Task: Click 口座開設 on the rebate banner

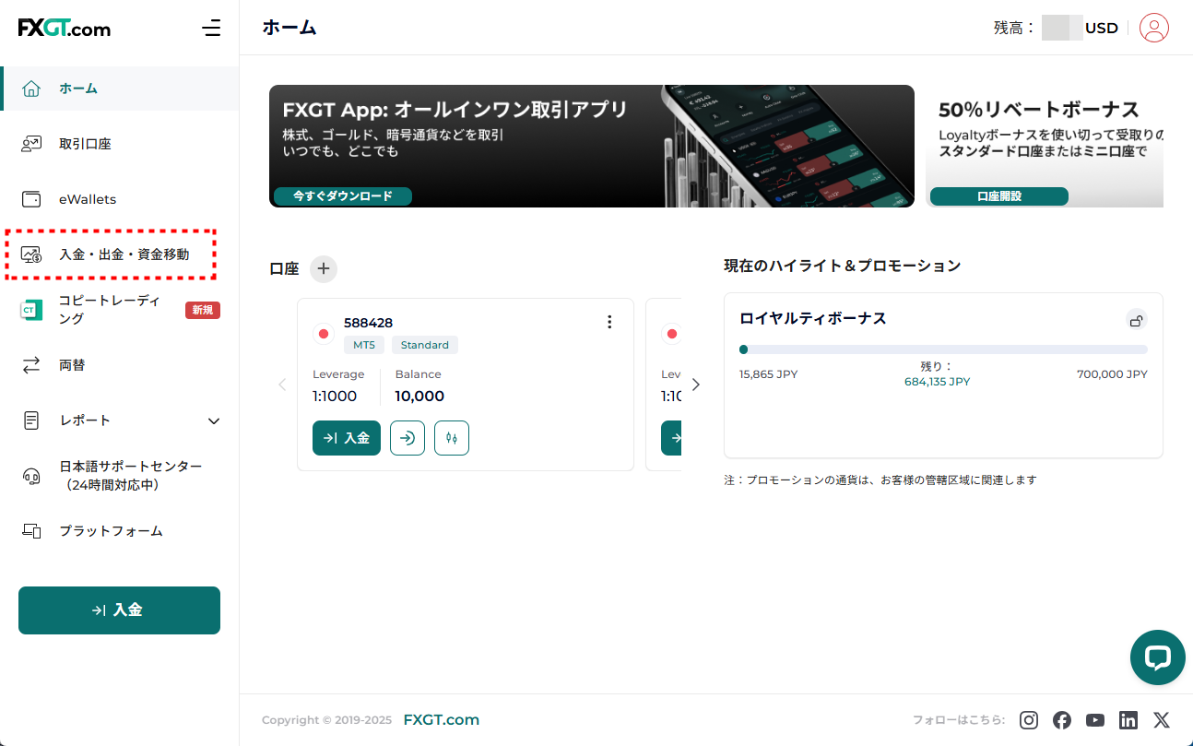Action: coord(999,196)
